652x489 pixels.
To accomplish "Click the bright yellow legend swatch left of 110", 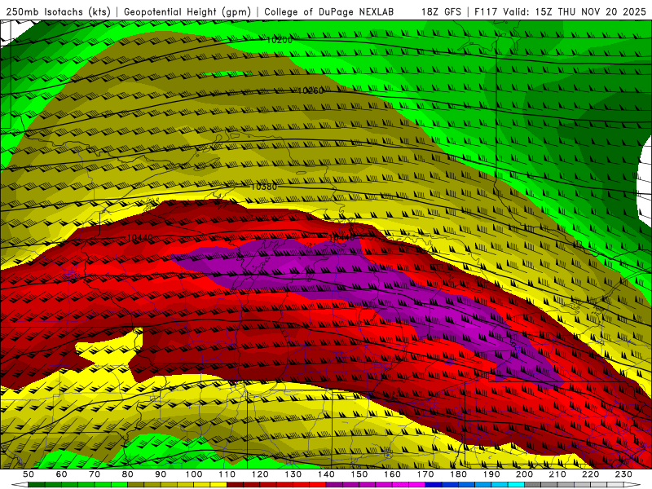I will coord(218,485).
